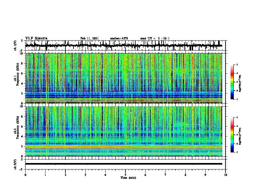This screenshot has height=196, width=254.
Task: Click time axis tick label "4"
Action: click(106, 175)
